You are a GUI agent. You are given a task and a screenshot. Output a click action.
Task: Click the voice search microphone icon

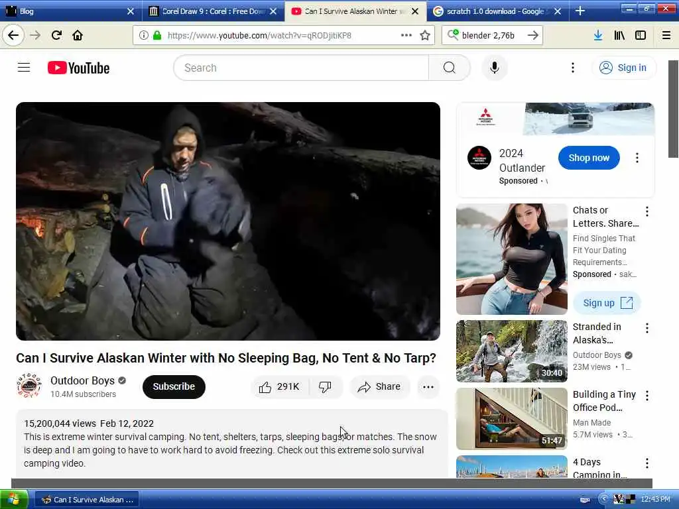tap(495, 68)
